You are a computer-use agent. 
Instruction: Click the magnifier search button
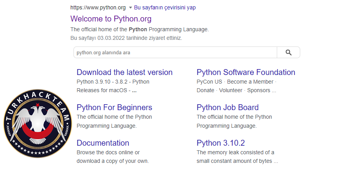click(x=288, y=52)
